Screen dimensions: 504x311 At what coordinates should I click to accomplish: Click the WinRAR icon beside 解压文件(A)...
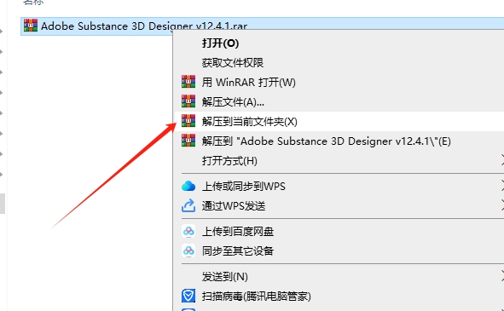coord(188,101)
